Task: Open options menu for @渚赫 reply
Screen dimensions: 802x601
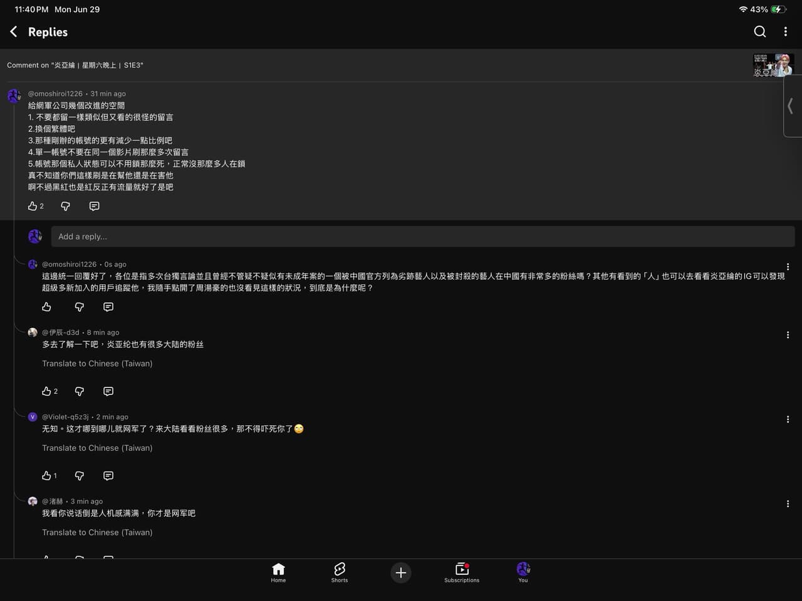Action: 788,504
